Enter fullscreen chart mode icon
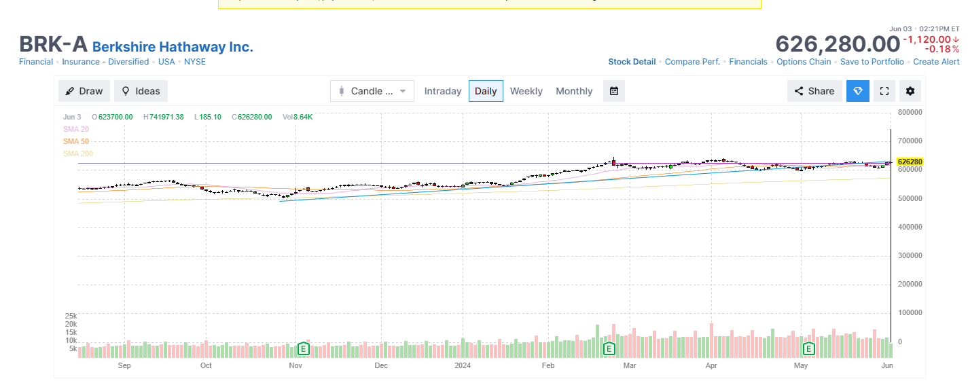 point(884,91)
